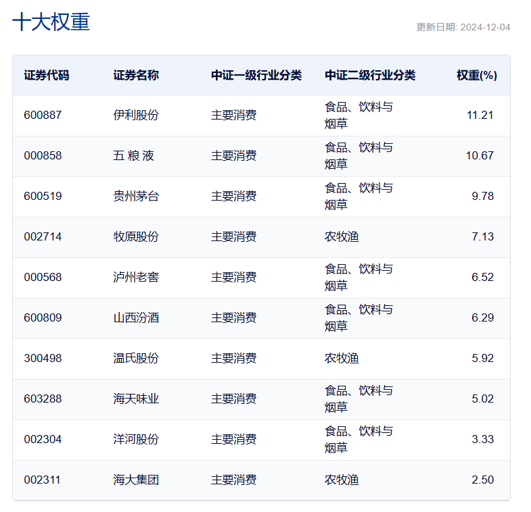
Task: Click weight value 6.52
Action: [482, 278]
